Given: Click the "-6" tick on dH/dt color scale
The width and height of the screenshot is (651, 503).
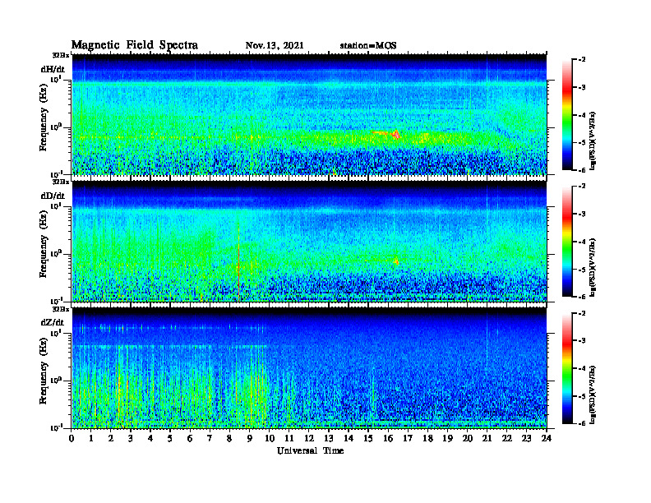Looking at the screenshot, I should click(x=582, y=170).
